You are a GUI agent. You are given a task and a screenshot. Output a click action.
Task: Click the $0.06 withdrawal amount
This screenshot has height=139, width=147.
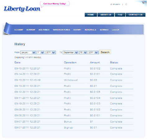[94, 80]
